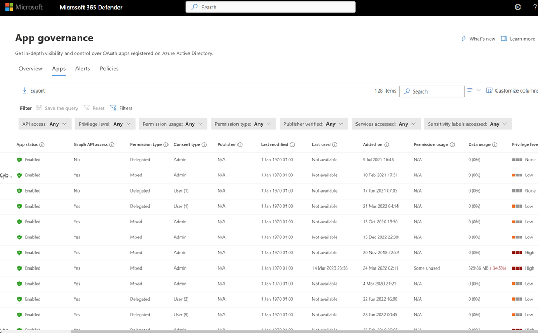Click the Learn more book icon
The width and height of the screenshot is (538, 333).
[x=504, y=38]
